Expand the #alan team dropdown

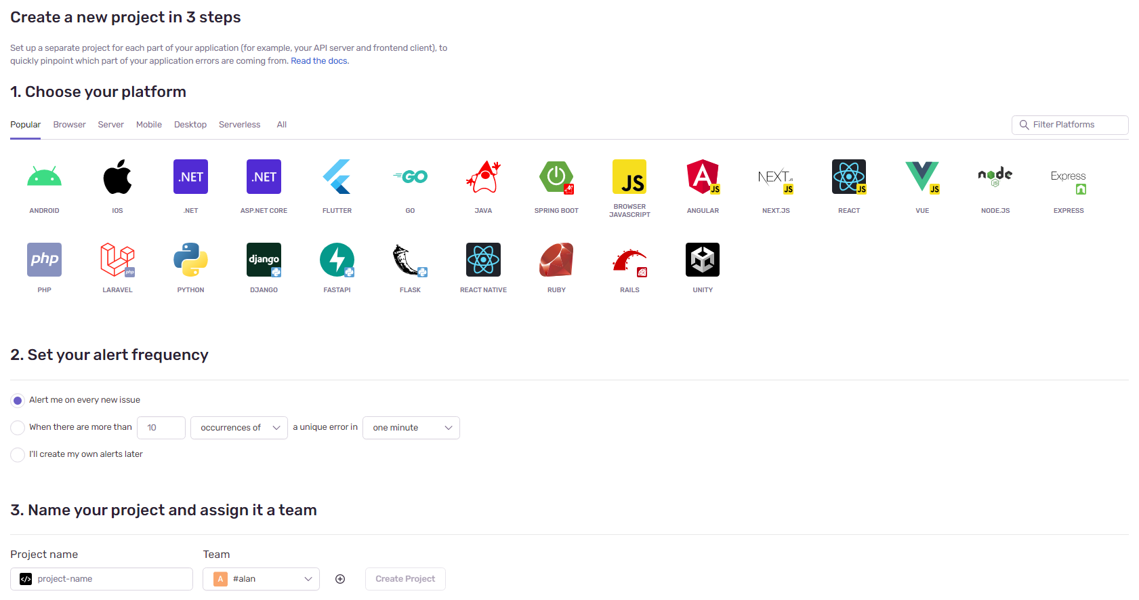coord(261,579)
